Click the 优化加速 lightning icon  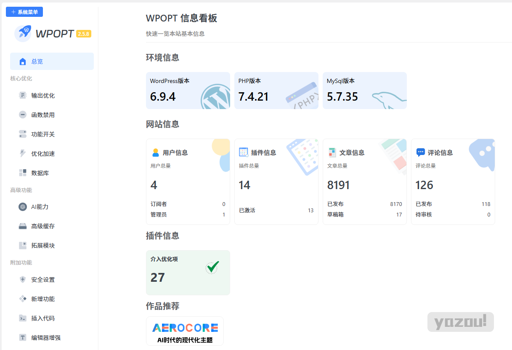(x=23, y=154)
